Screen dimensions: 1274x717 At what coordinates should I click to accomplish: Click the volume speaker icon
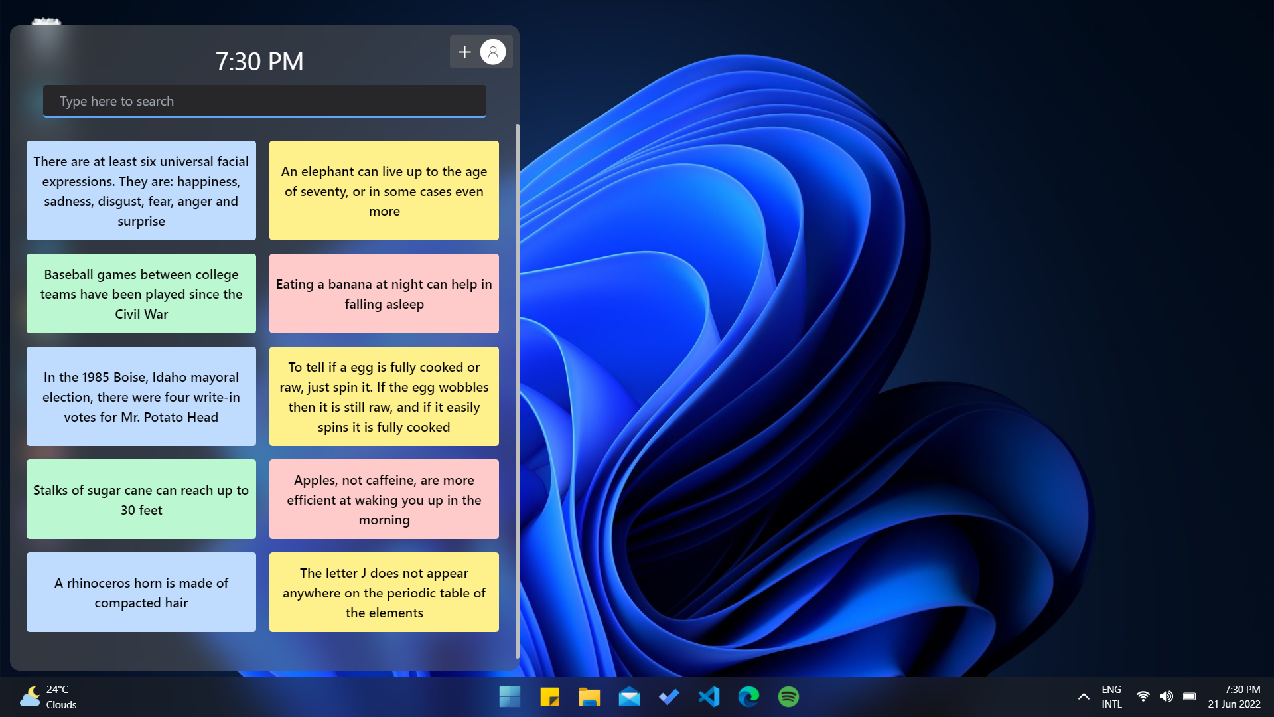[1166, 696]
